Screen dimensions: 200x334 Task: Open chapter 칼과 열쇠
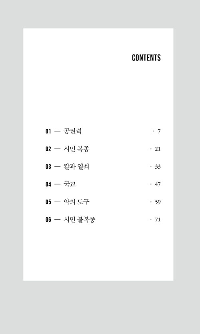tap(76, 166)
